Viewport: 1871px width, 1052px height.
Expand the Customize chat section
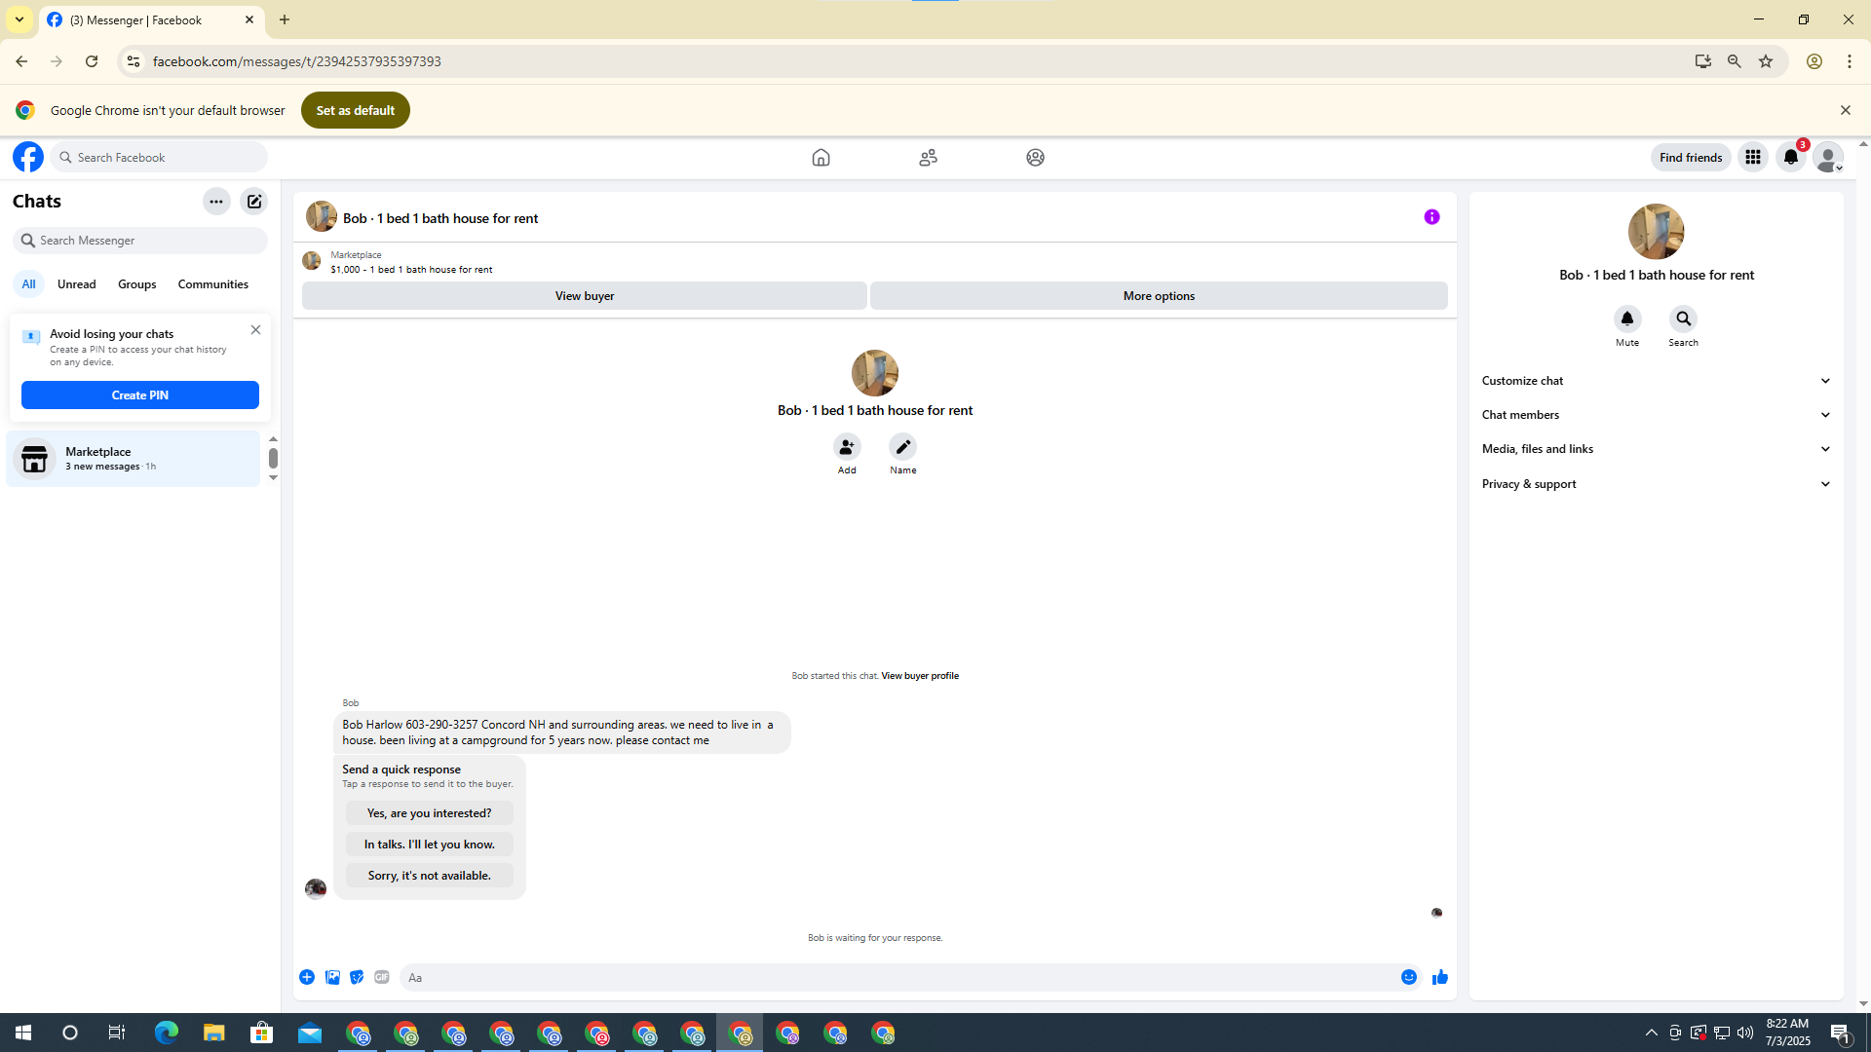[1656, 381]
